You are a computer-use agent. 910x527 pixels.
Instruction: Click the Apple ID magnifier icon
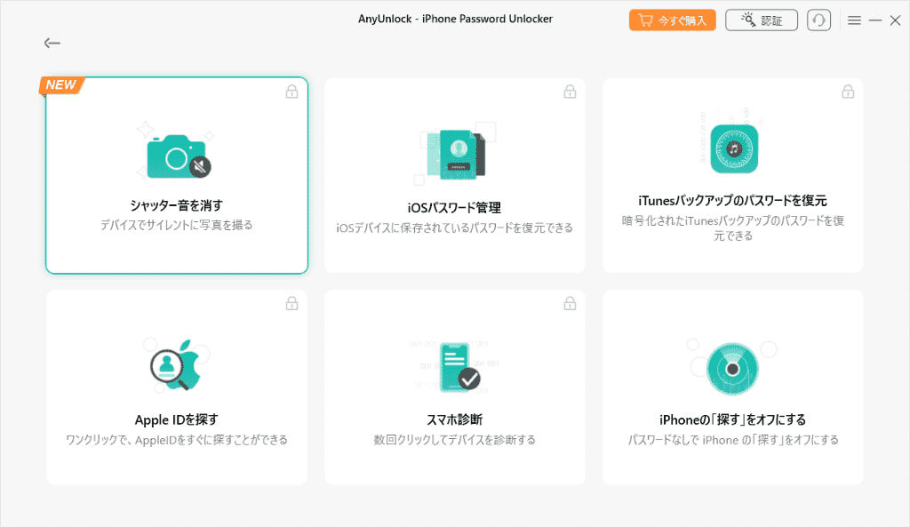[x=177, y=364]
